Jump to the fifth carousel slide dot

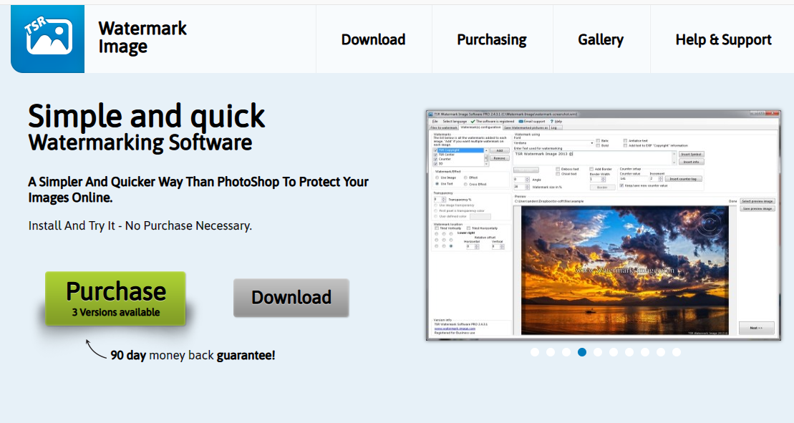coord(598,352)
